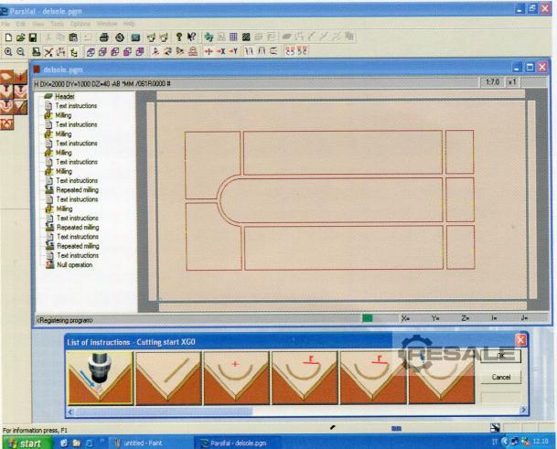
Task: Paste from clipboard toolbar icon
Action: 73,37
